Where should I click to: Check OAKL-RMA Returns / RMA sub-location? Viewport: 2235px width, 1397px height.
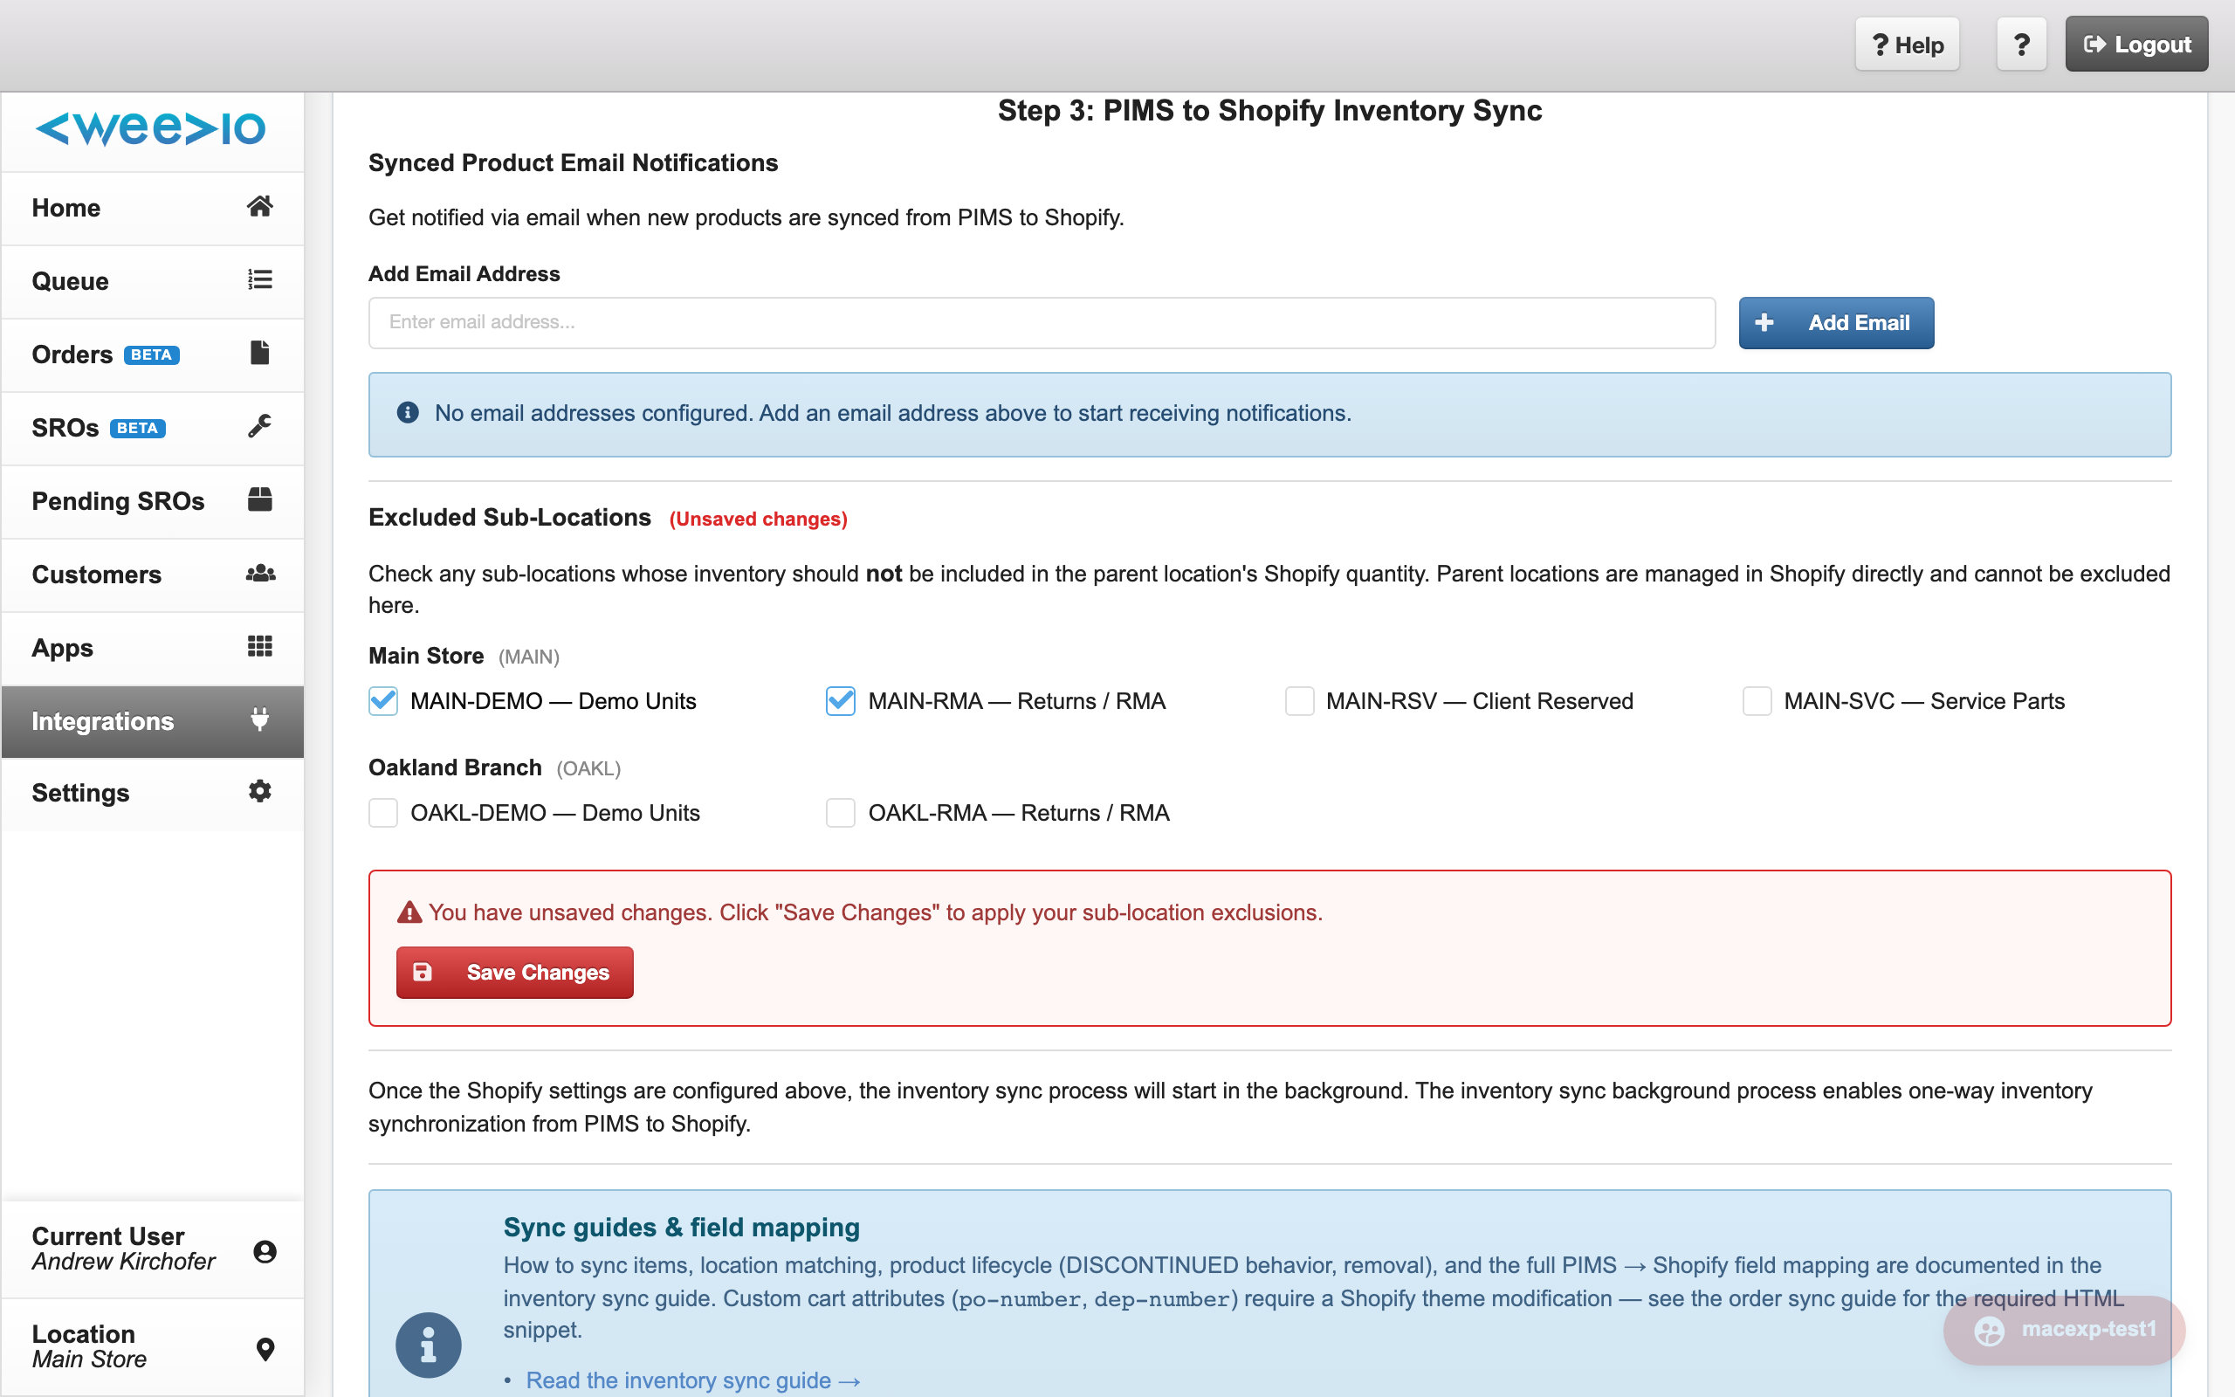click(x=841, y=813)
